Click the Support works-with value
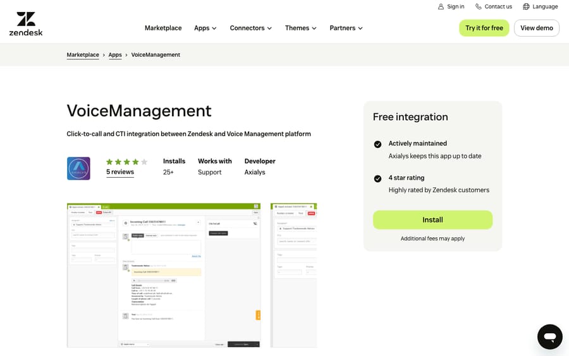569x356 pixels. (x=209, y=172)
